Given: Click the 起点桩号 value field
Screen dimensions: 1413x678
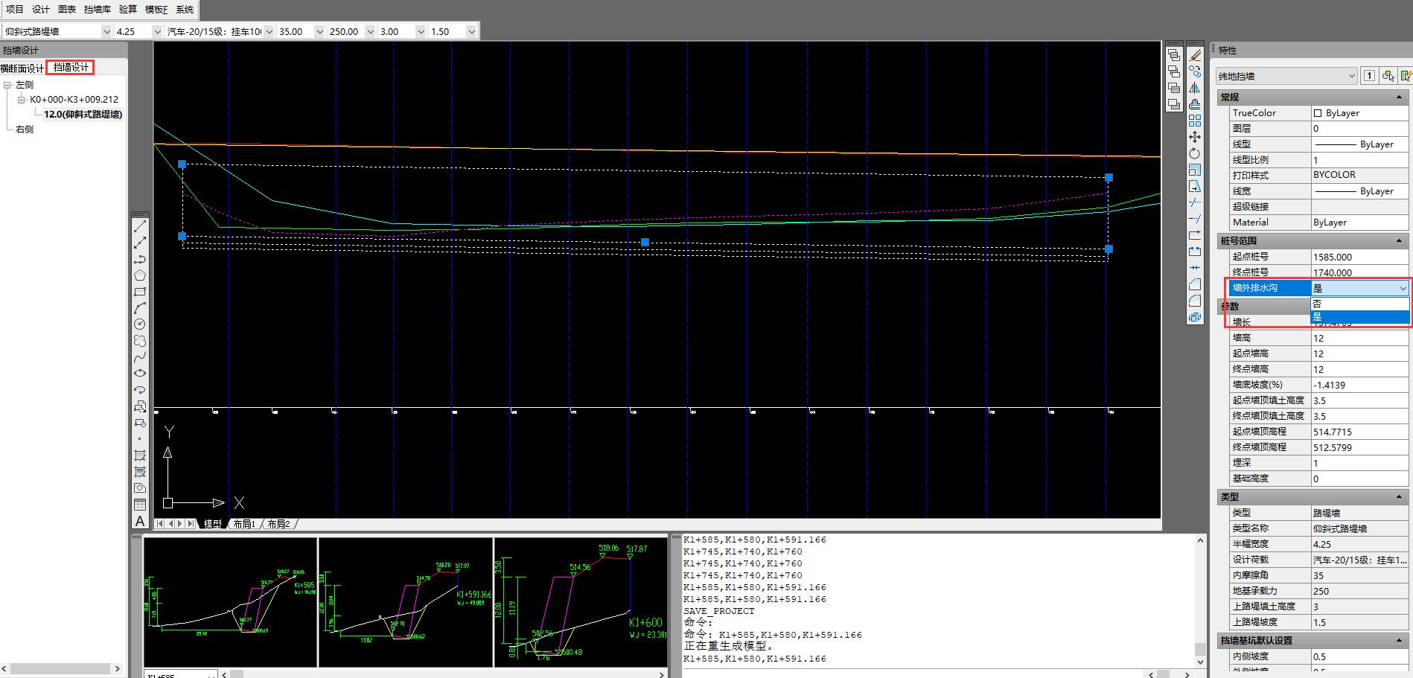Looking at the screenshot, I should (x=1359, y=257).
